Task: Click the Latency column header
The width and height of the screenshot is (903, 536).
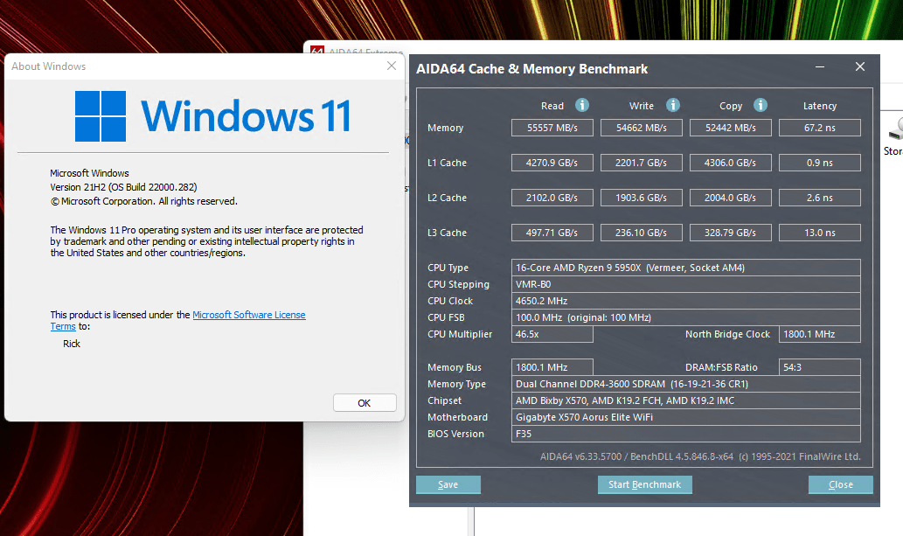Action: pos(820,106)
